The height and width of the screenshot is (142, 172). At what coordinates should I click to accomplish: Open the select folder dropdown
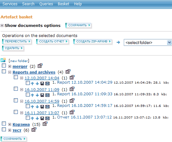(x=148, y=42)
